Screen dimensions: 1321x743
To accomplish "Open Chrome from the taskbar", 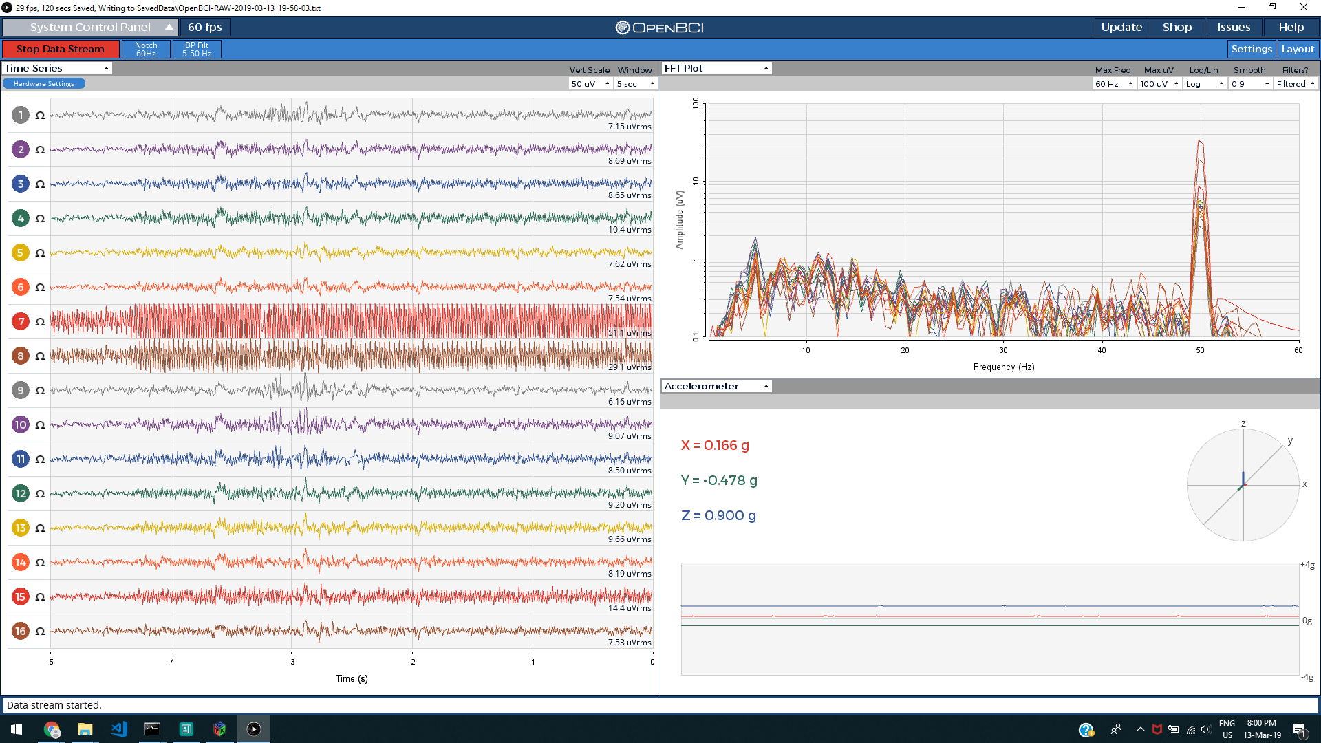I will tap(52, 729).
